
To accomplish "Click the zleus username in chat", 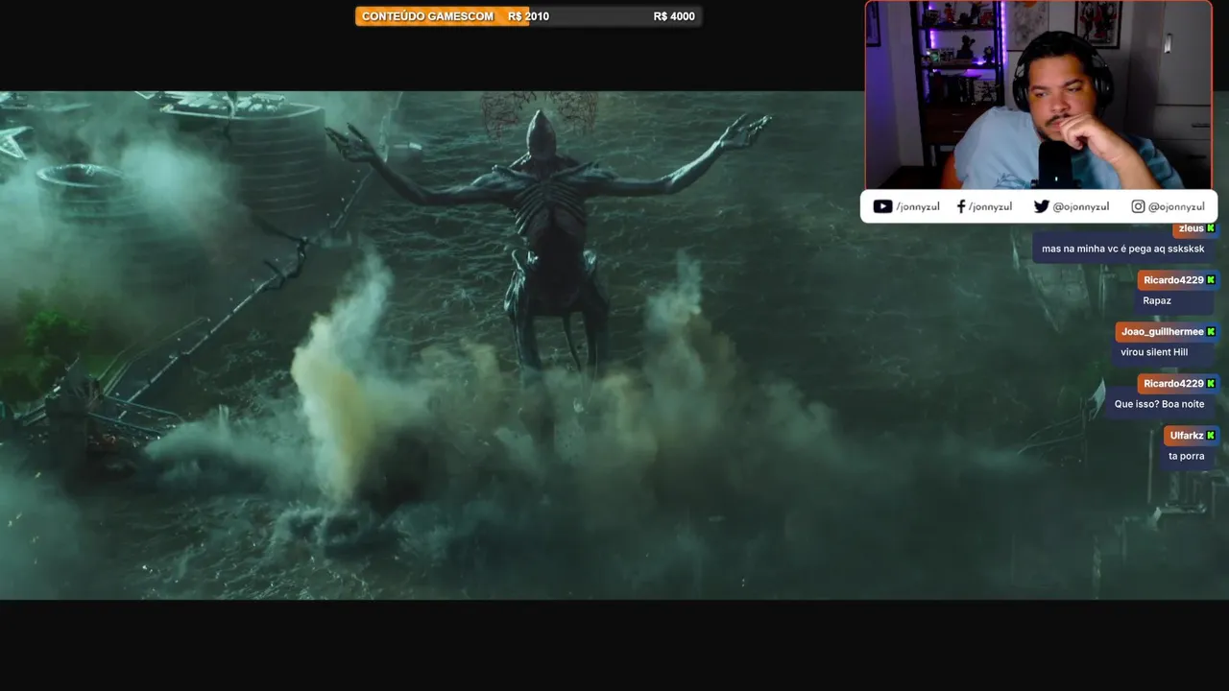I will [1191, 228].
